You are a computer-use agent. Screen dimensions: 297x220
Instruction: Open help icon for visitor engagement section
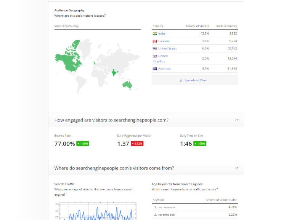pos(237,120)
